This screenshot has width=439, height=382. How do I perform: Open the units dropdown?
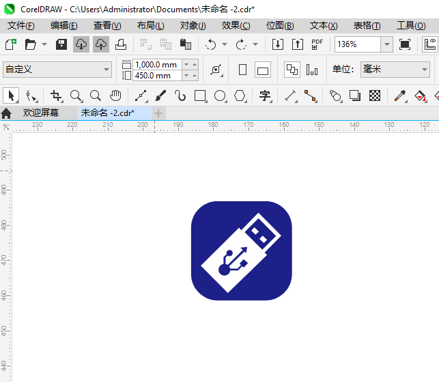[425, 70]
